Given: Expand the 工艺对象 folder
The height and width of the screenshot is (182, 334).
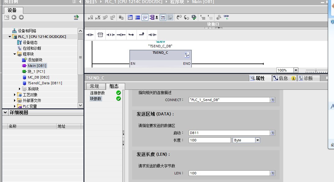Looking at the screenshot, I should pos(14,95).
